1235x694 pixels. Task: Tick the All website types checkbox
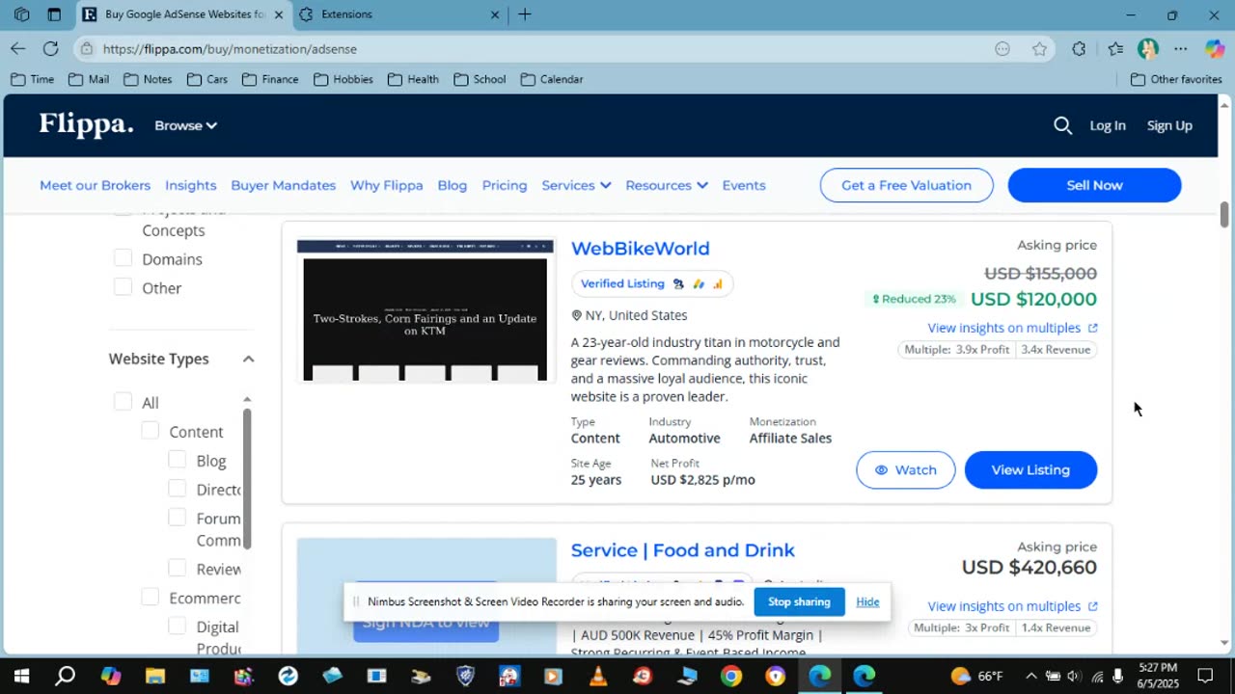(123, 401)
